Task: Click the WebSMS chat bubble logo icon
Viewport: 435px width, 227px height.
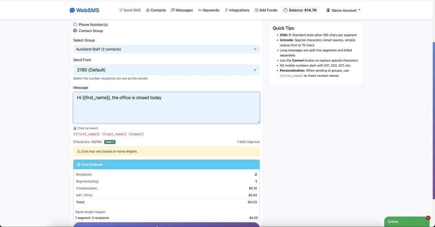Action: click(72, 10)
